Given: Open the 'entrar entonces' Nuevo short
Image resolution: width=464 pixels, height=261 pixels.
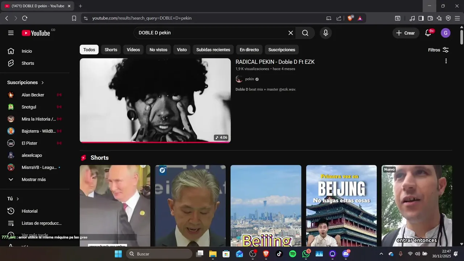Looking at the screenshot, I should (417, 206).
